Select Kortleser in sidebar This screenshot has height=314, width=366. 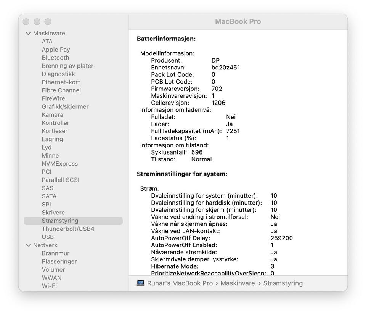pos(55,131)
